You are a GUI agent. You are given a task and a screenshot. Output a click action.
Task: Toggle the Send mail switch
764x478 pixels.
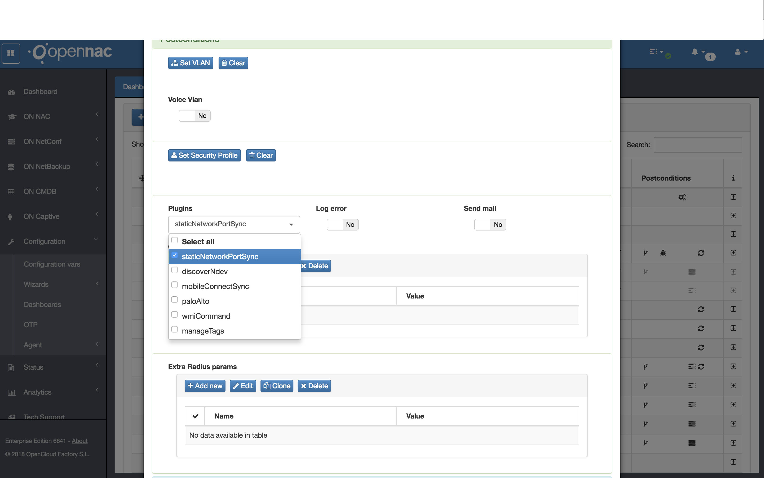490,224
